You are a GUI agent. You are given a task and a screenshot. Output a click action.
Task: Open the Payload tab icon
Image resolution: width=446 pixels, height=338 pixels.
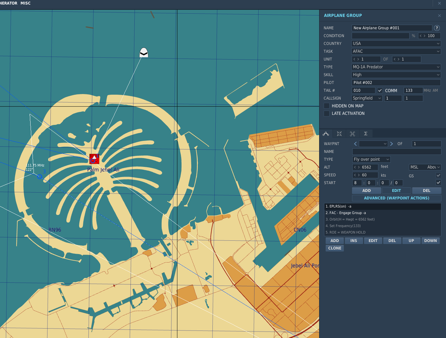click(x=339, y=134)
